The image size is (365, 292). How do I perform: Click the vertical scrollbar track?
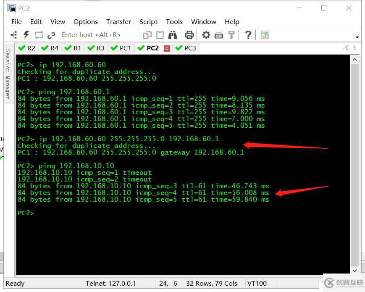(x=355, y=165)
